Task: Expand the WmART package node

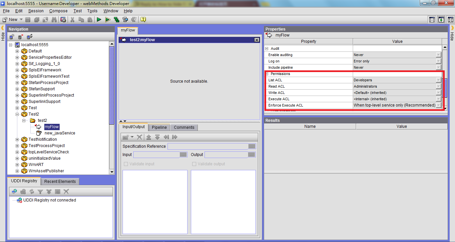Action: (17, 165)
